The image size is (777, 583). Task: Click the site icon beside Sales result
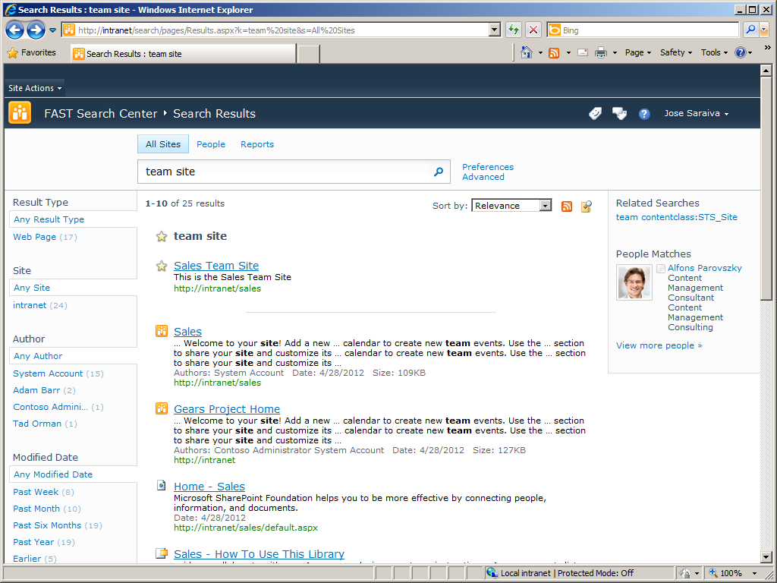point(162,331)
